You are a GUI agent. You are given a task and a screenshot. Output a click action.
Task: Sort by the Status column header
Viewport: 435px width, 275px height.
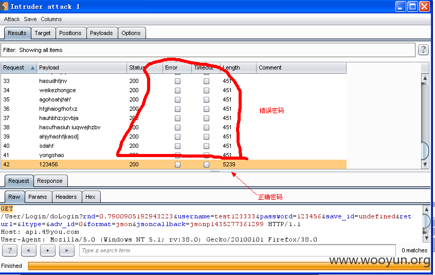144,67
